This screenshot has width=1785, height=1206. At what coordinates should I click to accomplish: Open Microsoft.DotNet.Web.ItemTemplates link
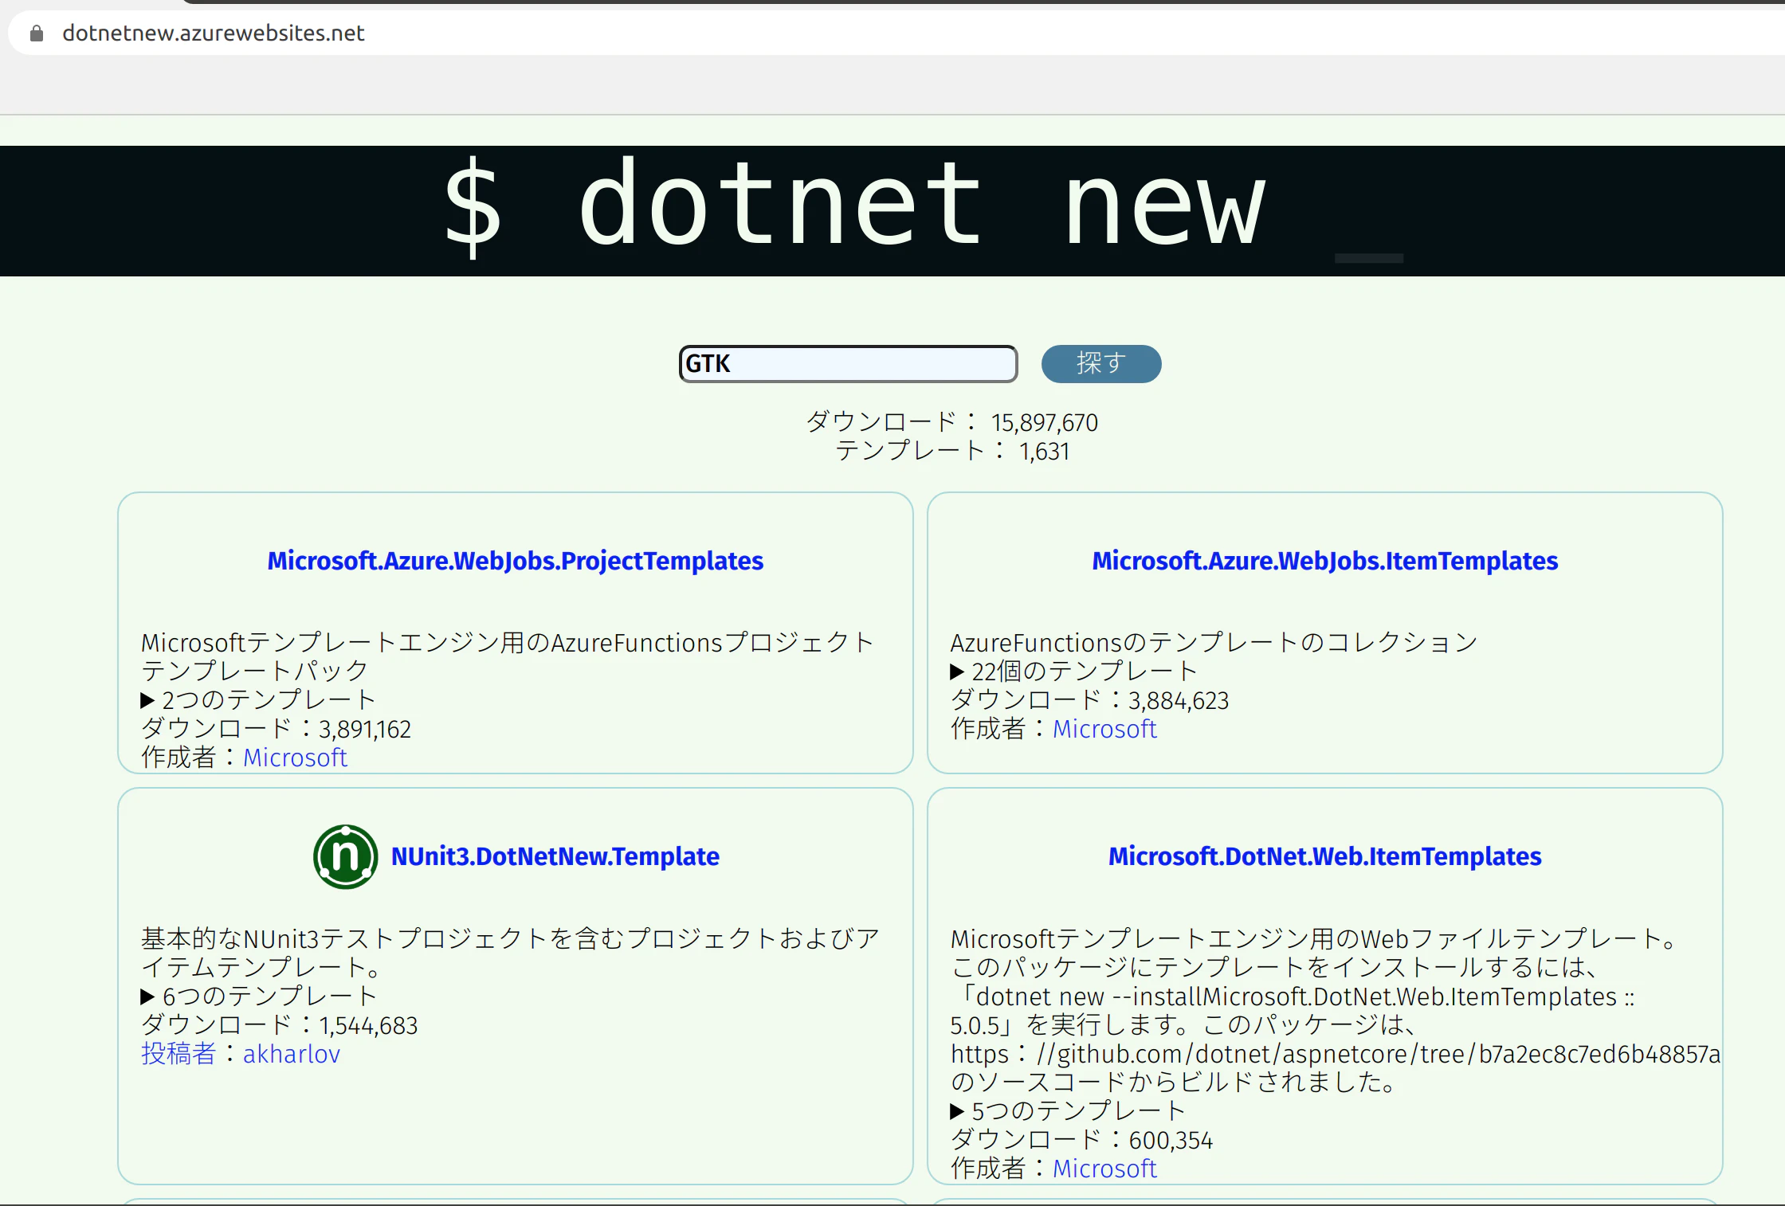pyautogui.click(x=1324, y=856)
